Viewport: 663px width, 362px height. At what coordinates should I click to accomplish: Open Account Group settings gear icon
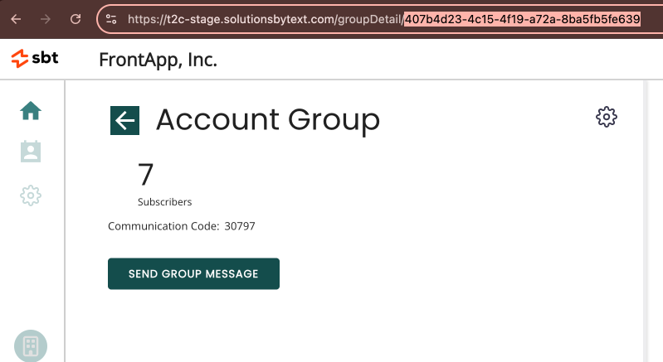point(607,117)
